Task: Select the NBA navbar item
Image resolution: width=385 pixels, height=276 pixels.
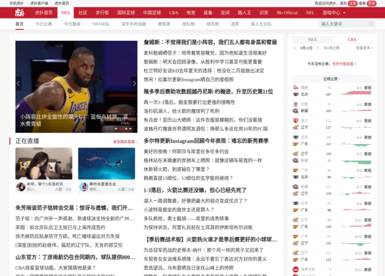Action: tap(66, 13)
